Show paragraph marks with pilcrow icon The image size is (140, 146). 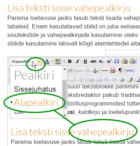[120, 71]
